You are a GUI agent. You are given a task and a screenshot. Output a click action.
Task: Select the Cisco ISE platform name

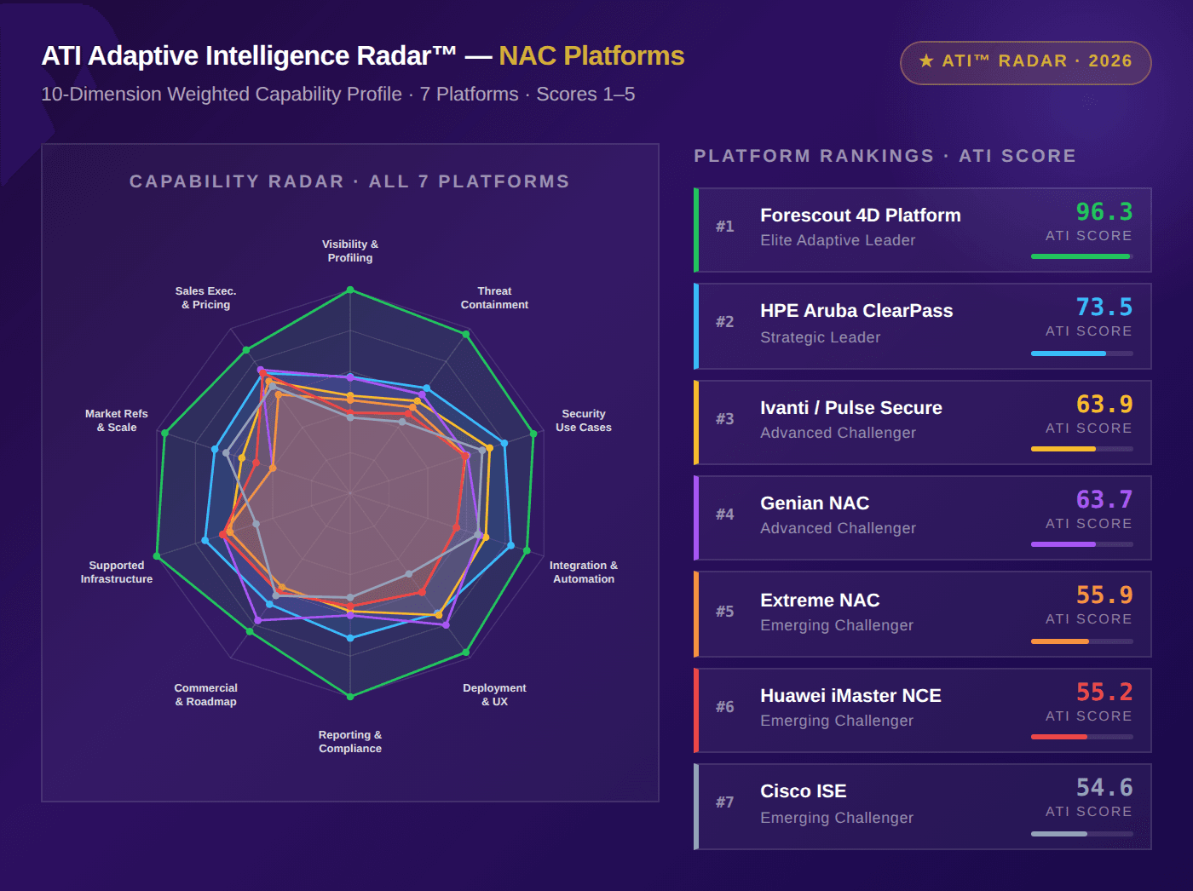tap(804, 791)
